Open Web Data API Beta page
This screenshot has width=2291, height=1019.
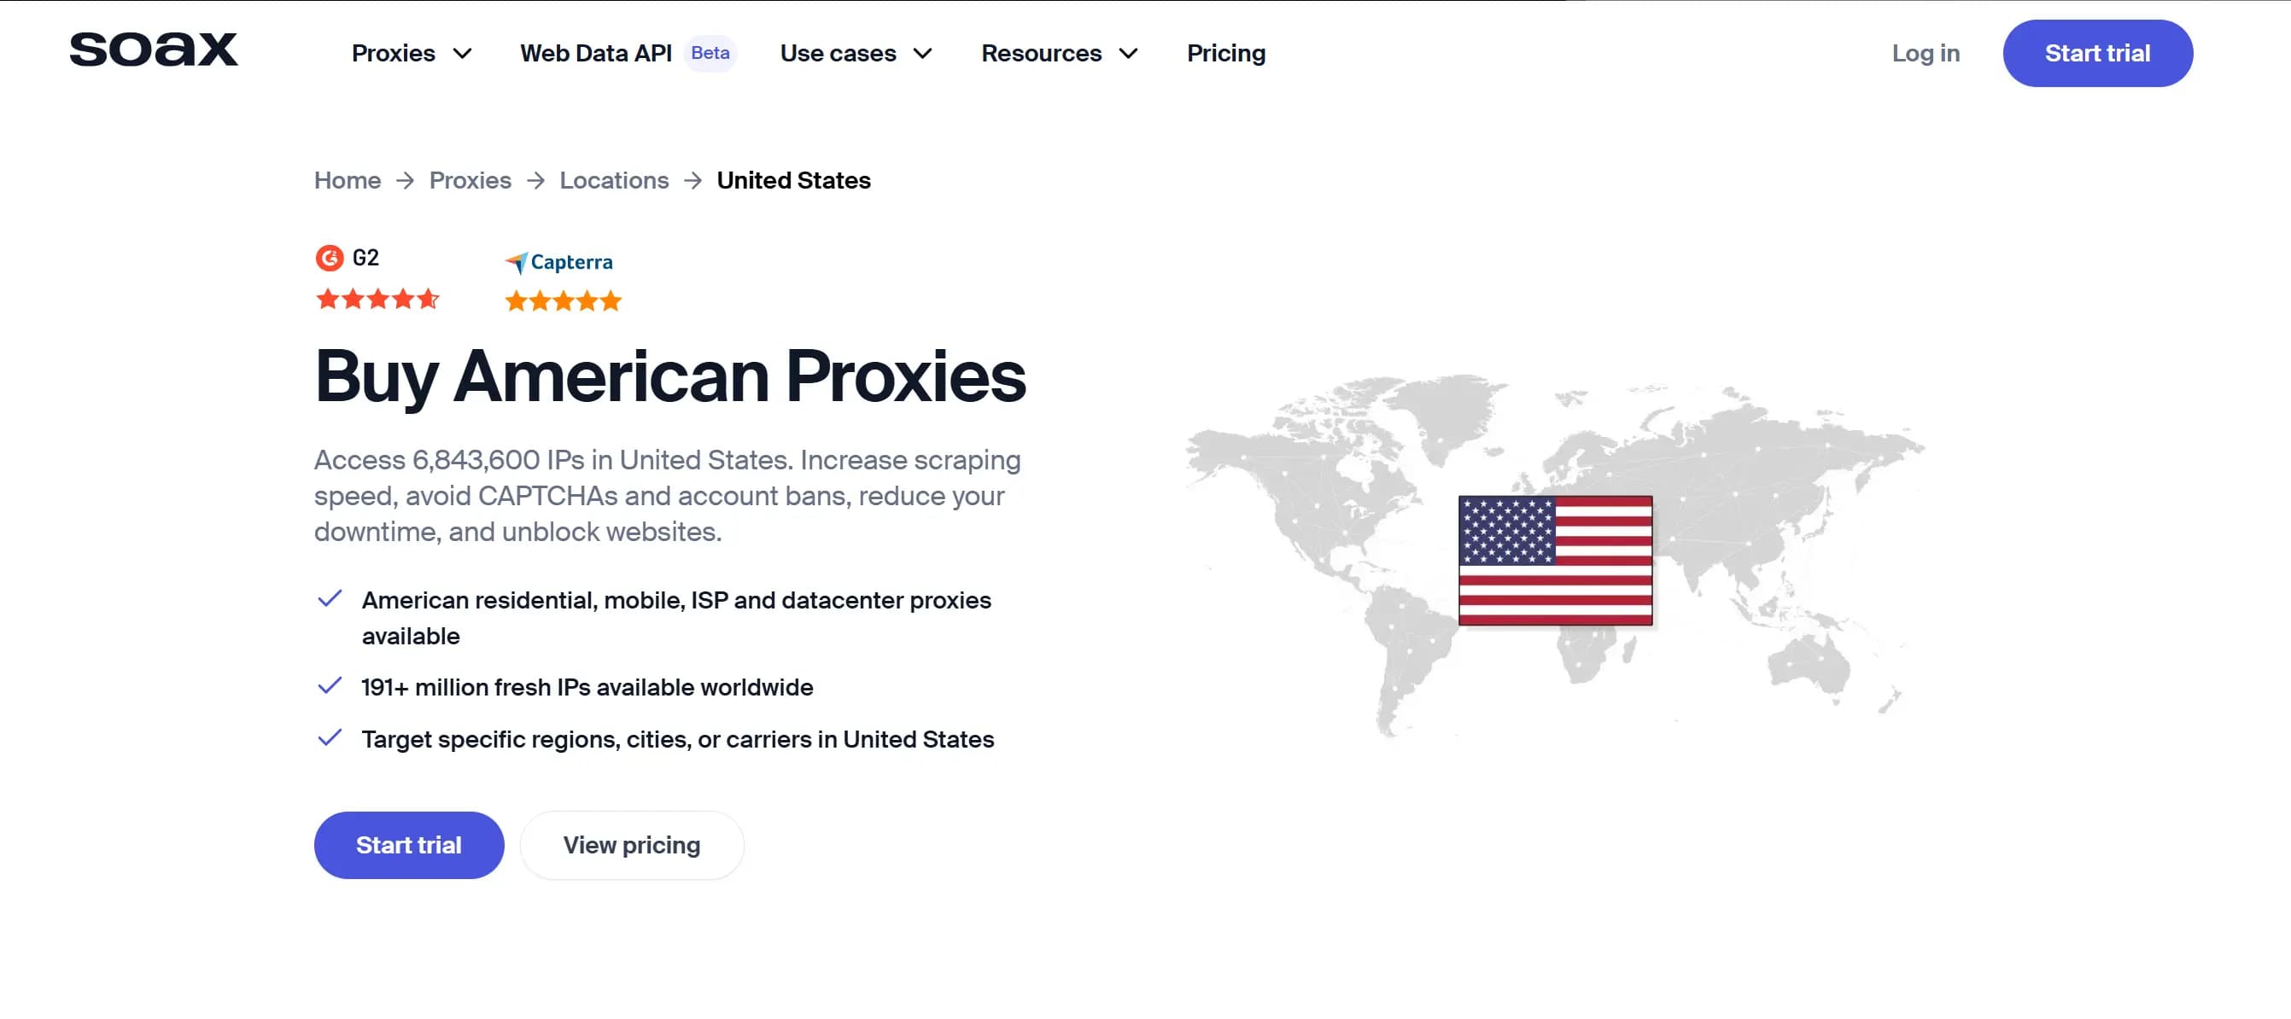click(626, 54)
